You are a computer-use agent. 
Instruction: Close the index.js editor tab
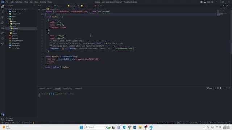[78, 6]
